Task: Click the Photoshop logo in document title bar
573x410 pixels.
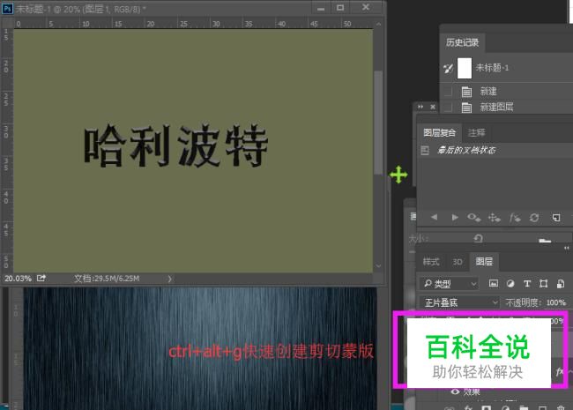Action: (x=7, y=9)
